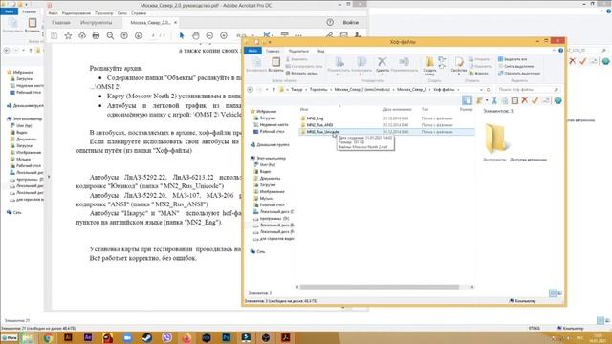This screenshot has height=344, width=612.
Task: Select the arrow selection tool in Acrobat
Action: pos(182,36)
